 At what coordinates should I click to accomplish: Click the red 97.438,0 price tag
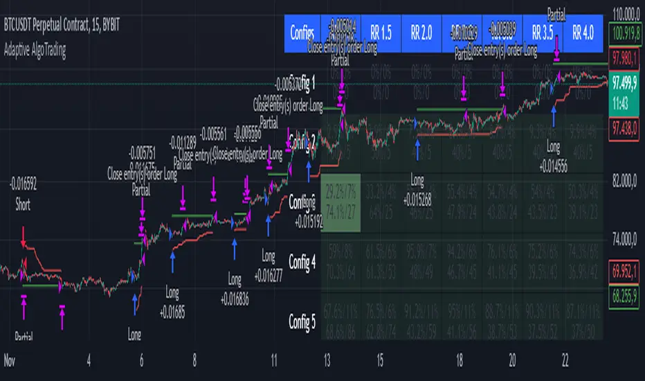(624, 130)
